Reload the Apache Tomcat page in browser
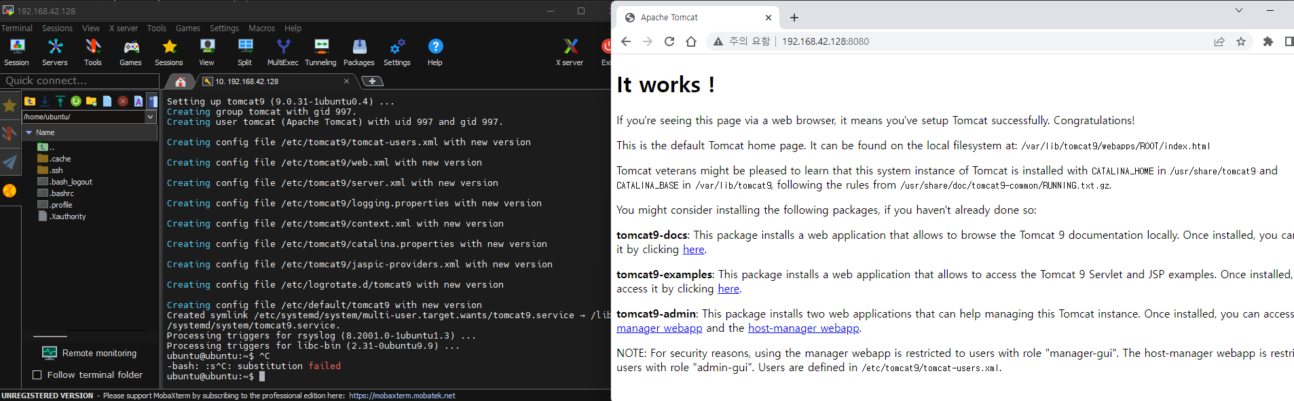The height and width of the screenshot is (401, 1294). click(669, 41)
